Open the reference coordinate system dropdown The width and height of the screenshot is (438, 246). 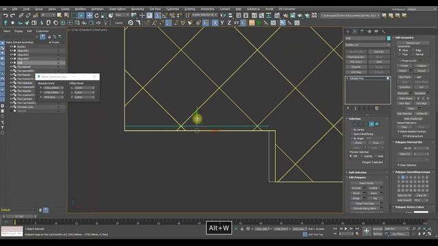point(122,15)
